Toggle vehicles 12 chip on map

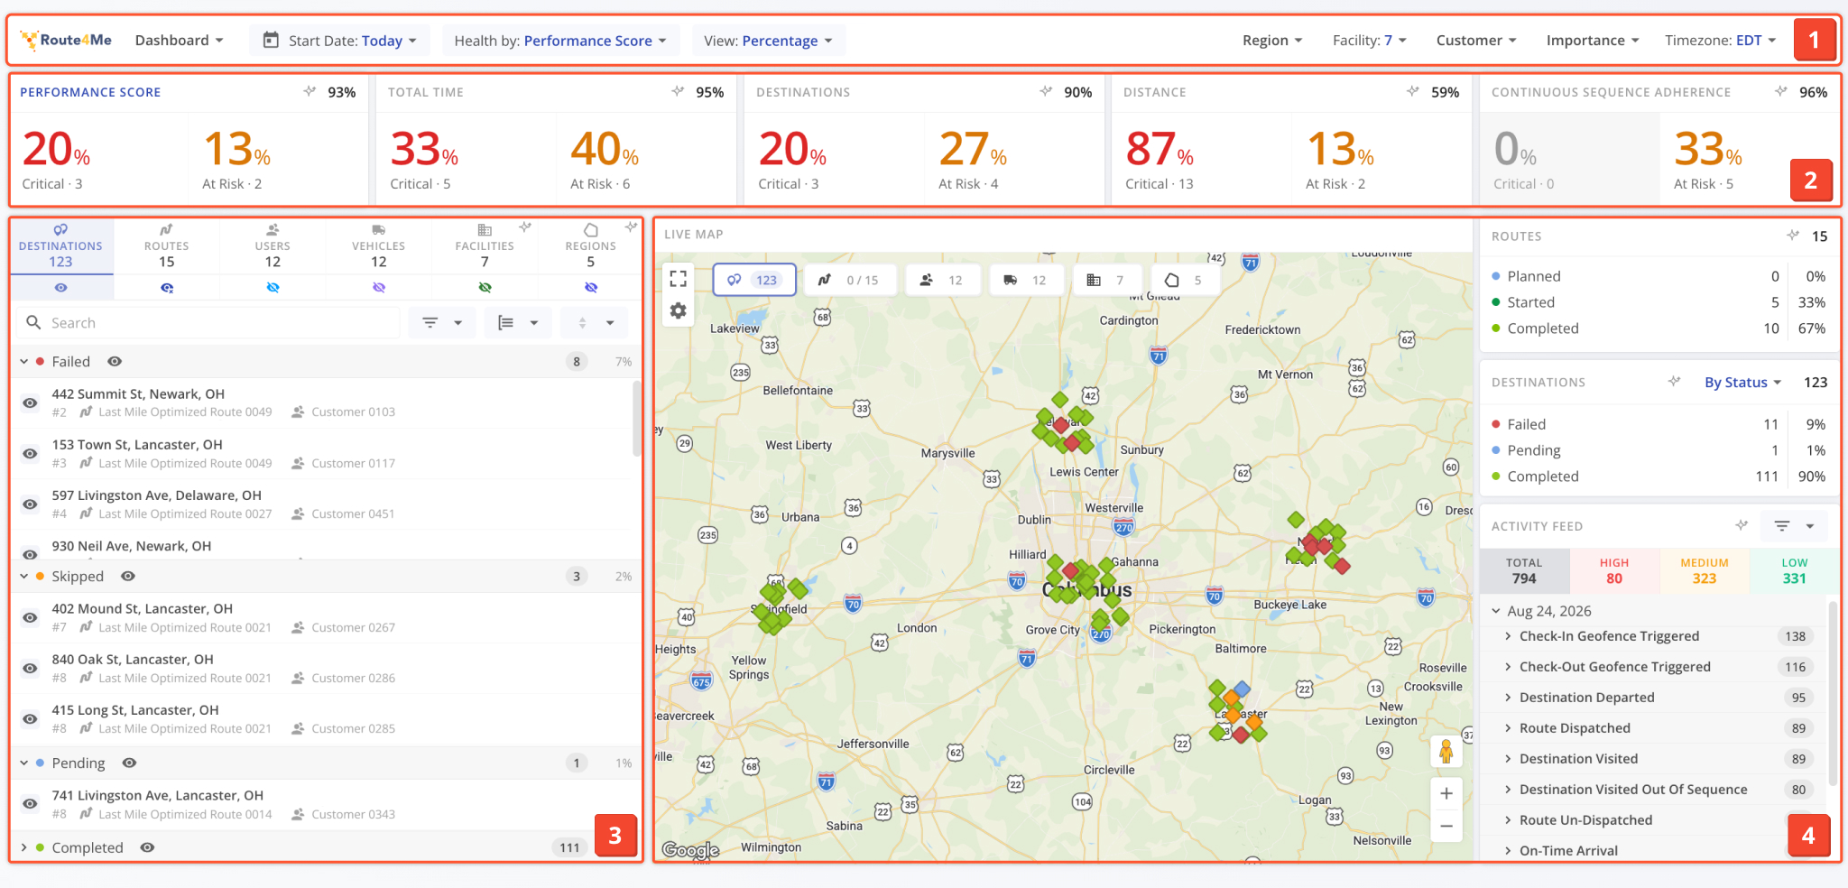[1026, 280]
